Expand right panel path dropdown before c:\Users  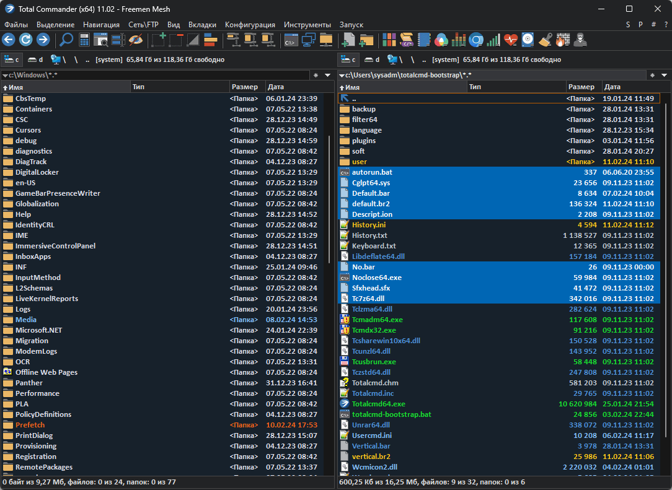pyautogui.click(x=342, y=75)
